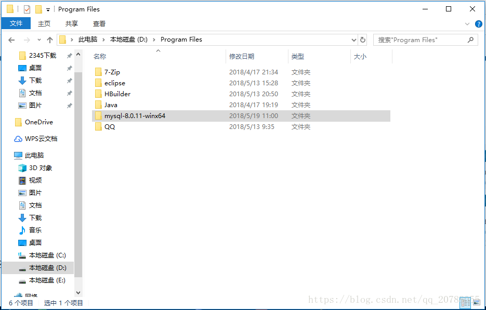This screenshot has width=486, height=310.
Task: Select OneDrive in navigation pane
Action: coord(39,122)
